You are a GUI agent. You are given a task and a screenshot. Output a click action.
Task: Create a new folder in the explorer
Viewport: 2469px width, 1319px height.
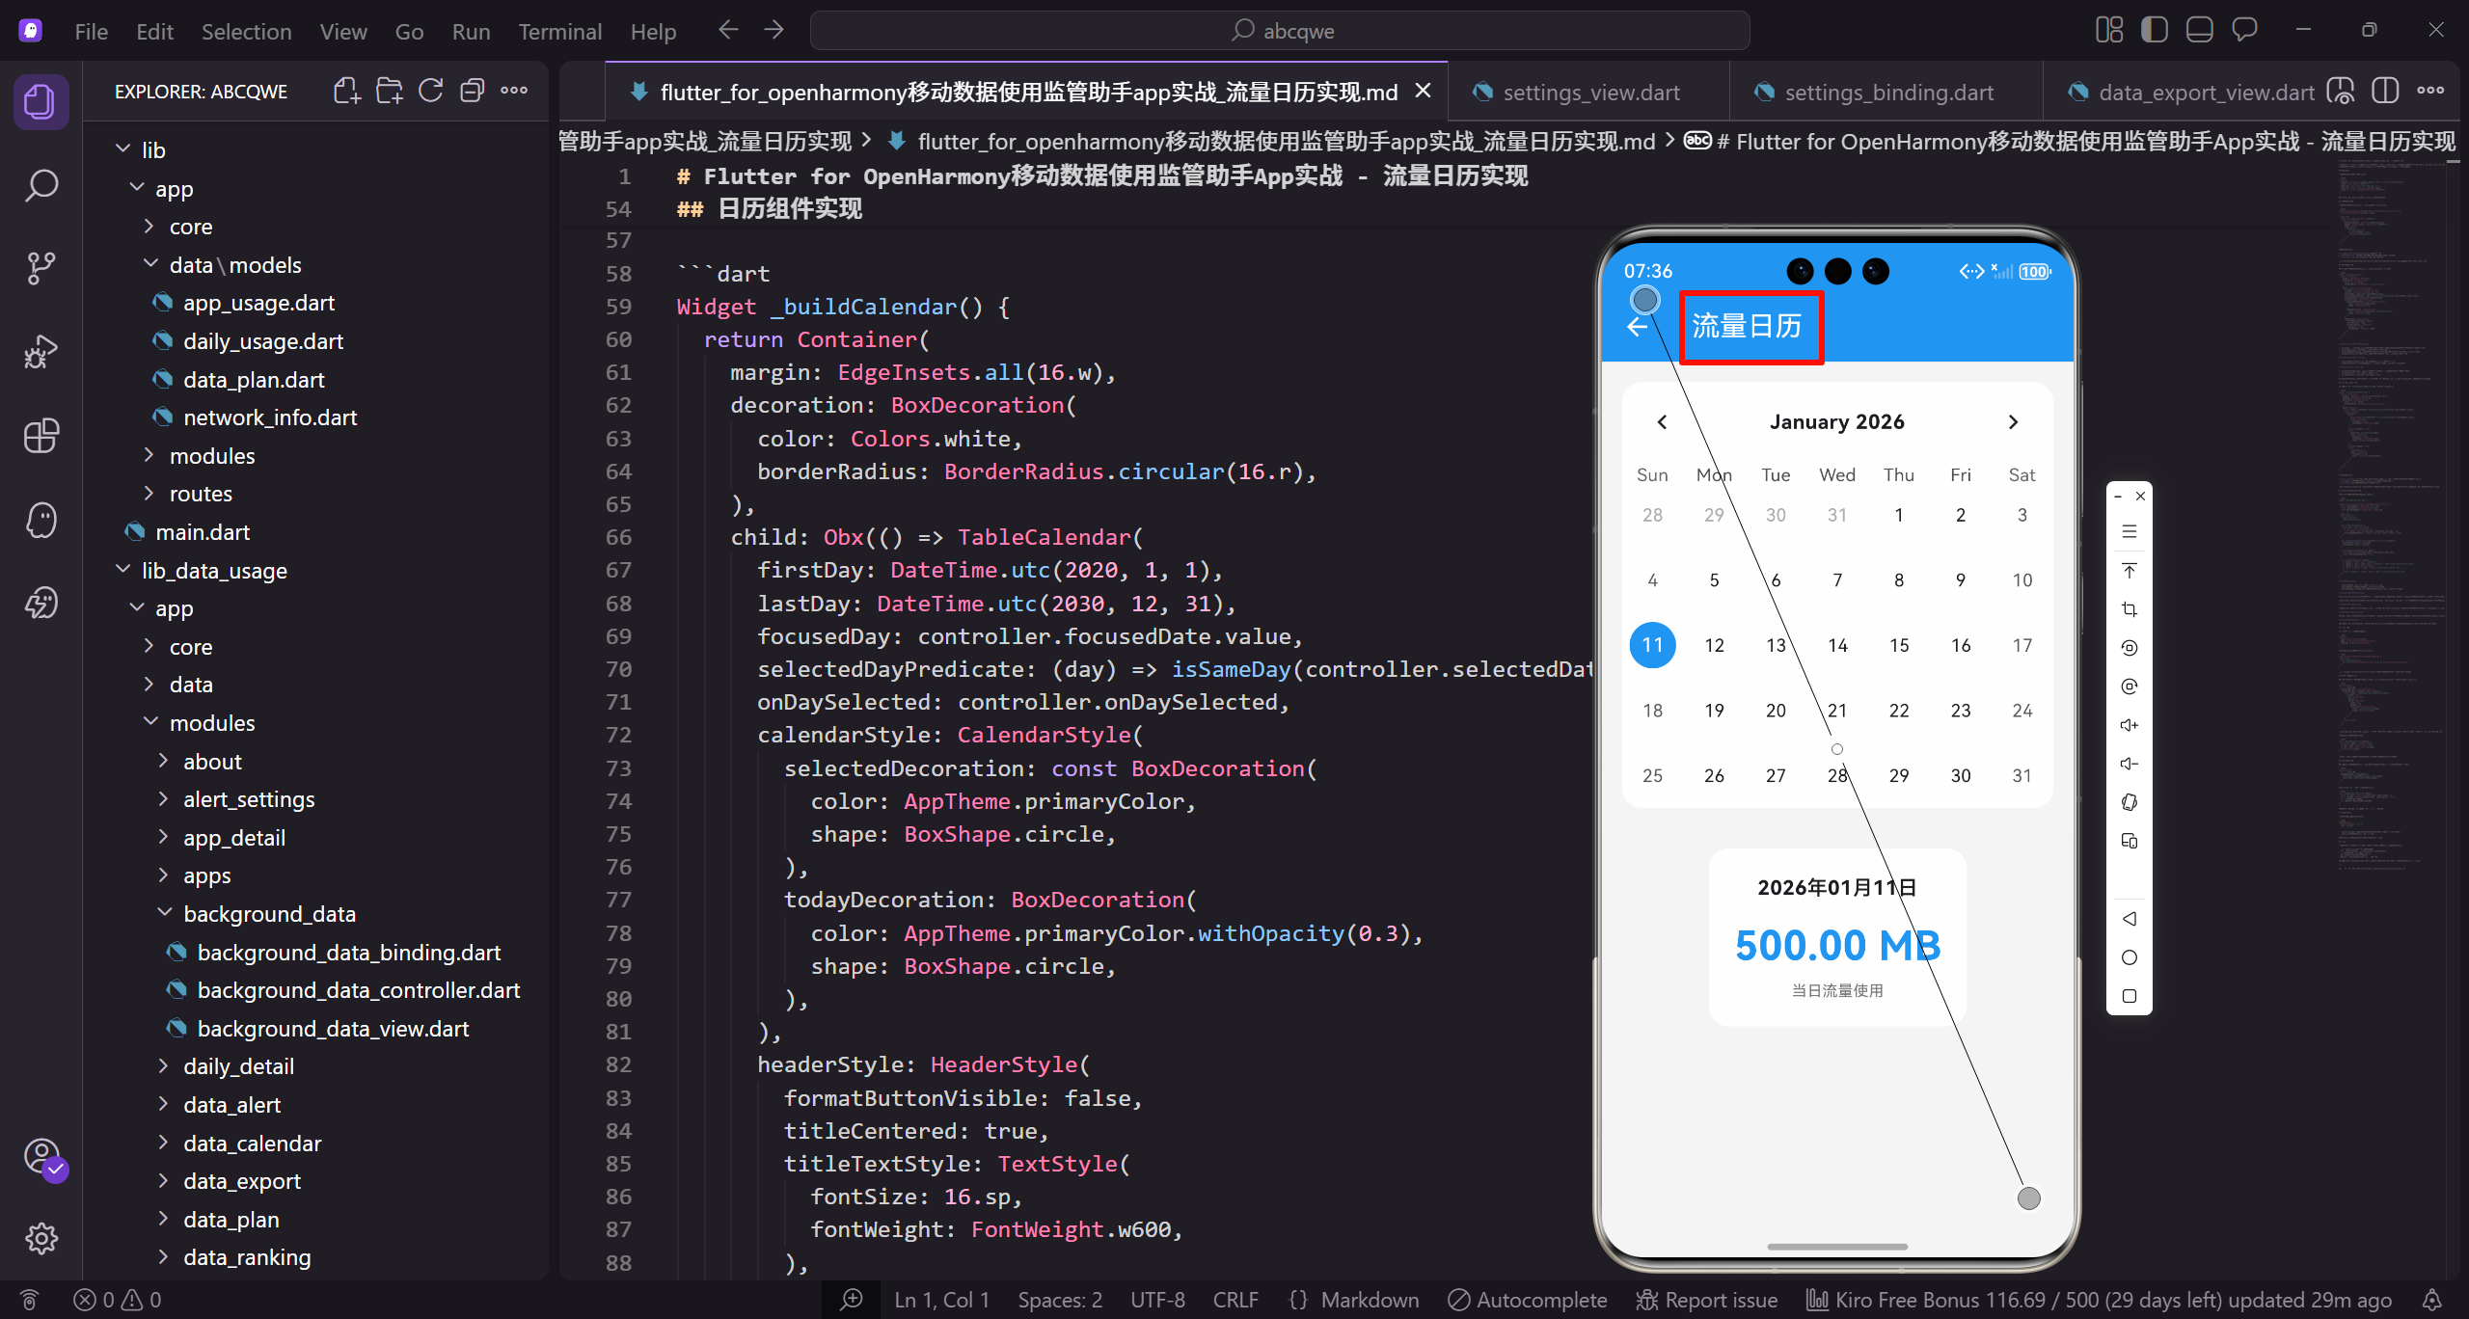390,91
